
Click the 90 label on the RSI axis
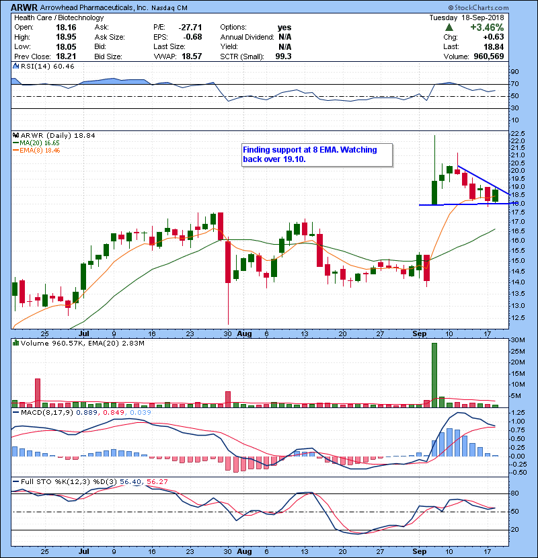pos(514,71)
